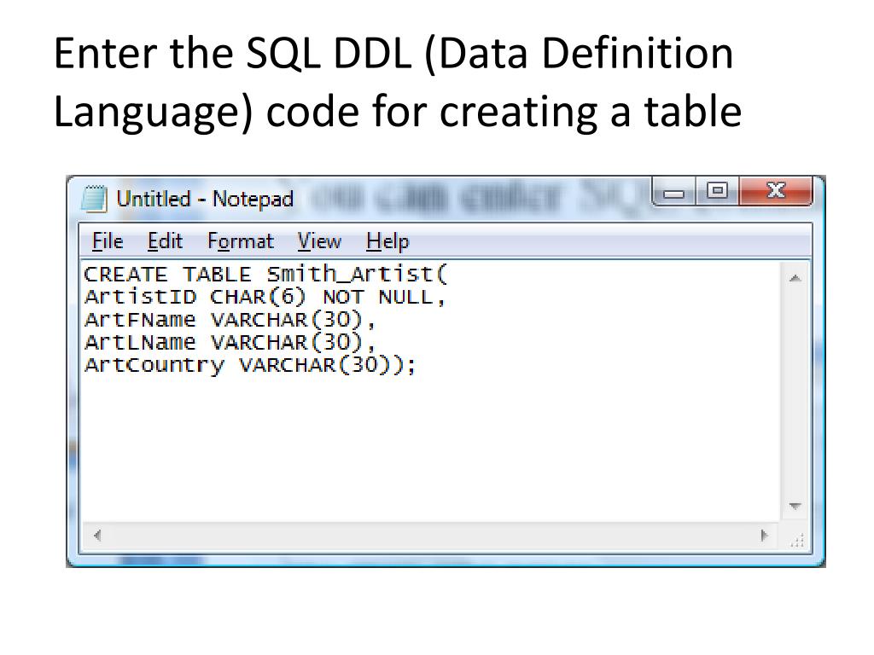Image resolution: width=874 pixels, height=655 pixels.
Task: Click the vertical scrollbar track
Action: 795,392
